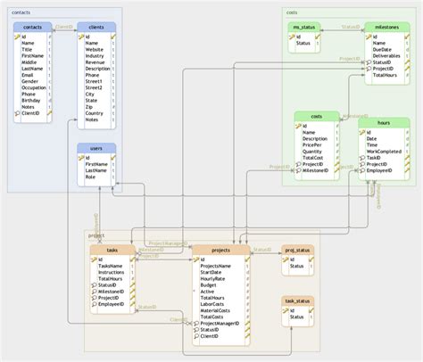The height and width of the screenshot is (362, 423).
Task: Click the foreign key icon beside hours EmployeeID
Action: point(362,170)
